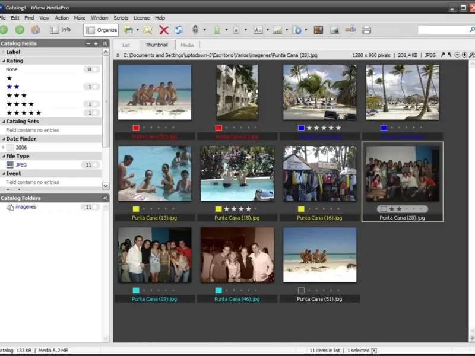This screenshot has width=475, height=356.
Task: Open the Scripts menu
Action: (121, 18)
